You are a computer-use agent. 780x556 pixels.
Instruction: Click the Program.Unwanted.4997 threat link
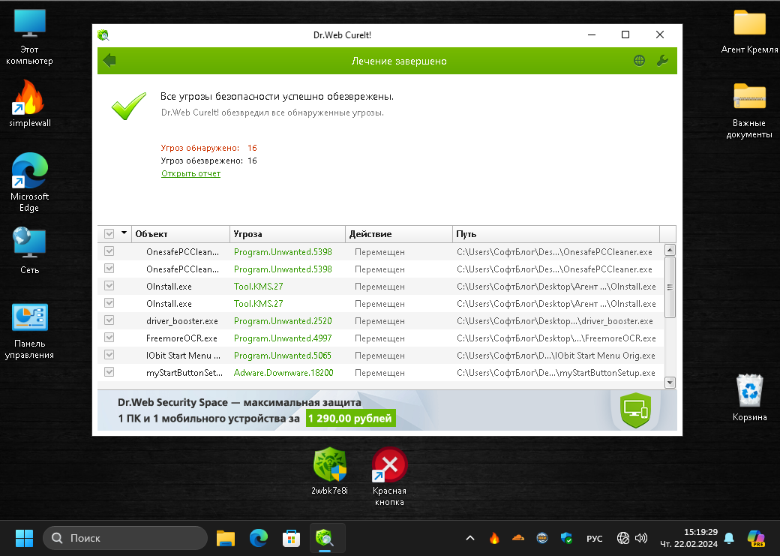tap(283, 338)
